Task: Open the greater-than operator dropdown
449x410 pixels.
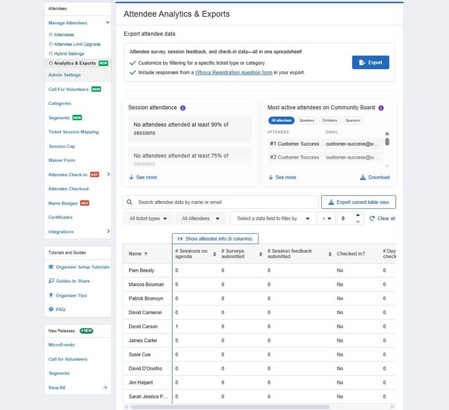Action: 327,218
